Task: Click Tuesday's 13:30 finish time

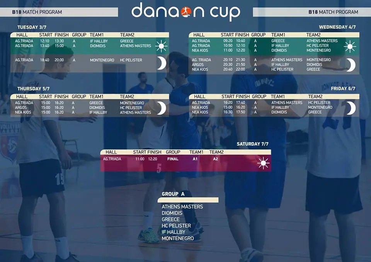Action: click(59, 41)
